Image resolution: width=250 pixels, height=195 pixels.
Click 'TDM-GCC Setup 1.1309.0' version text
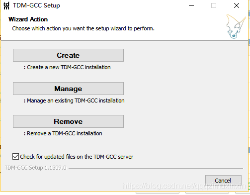click(35, 168)
